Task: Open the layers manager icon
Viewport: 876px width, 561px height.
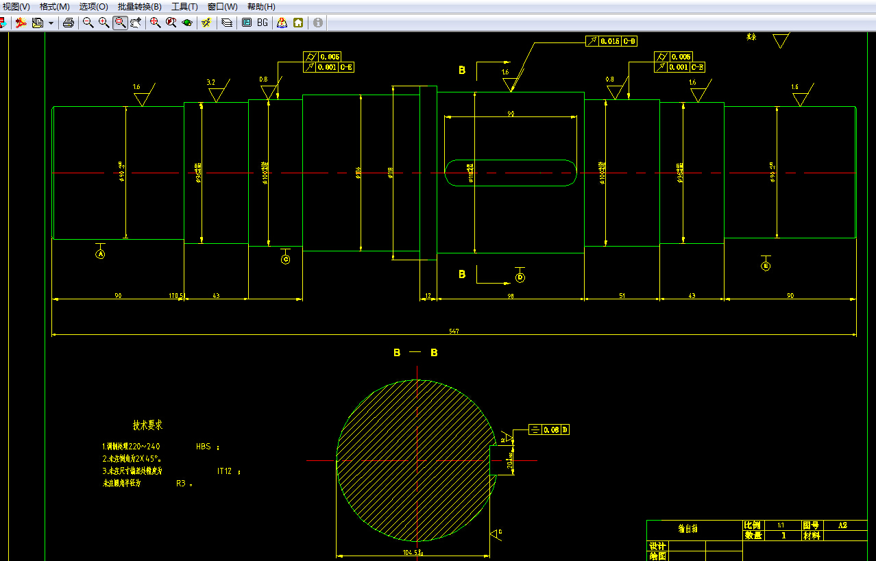Action: (x=226, y=23)
